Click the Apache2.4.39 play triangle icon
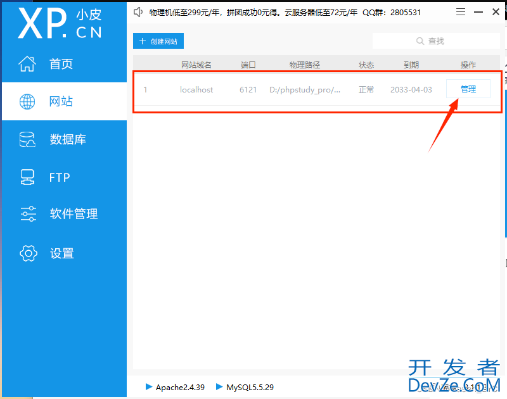Image resolution: width=507 pixels, height=399 pixels. click(149, 387)
